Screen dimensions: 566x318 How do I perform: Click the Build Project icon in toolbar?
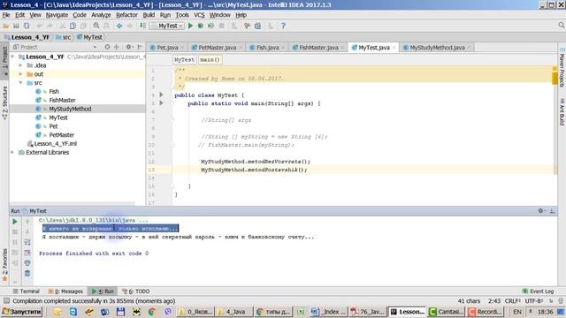point(143,26)
